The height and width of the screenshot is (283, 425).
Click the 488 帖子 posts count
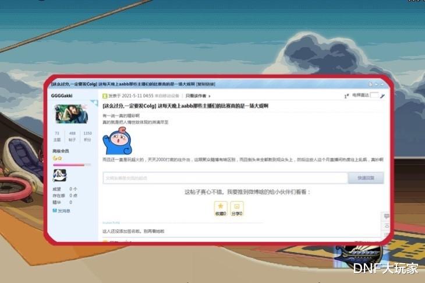[72, 137]
